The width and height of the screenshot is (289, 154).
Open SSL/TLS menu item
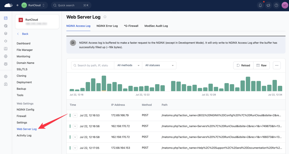tap(22, 69)
